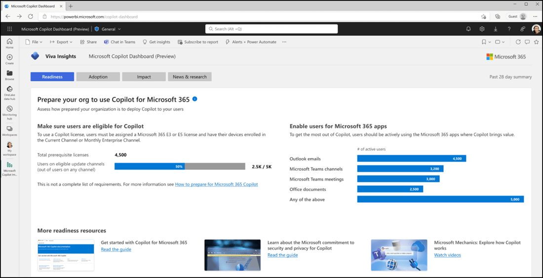
Task: Open the Microsoft Mechanics thumbnail
Action: tap(399, 255)
